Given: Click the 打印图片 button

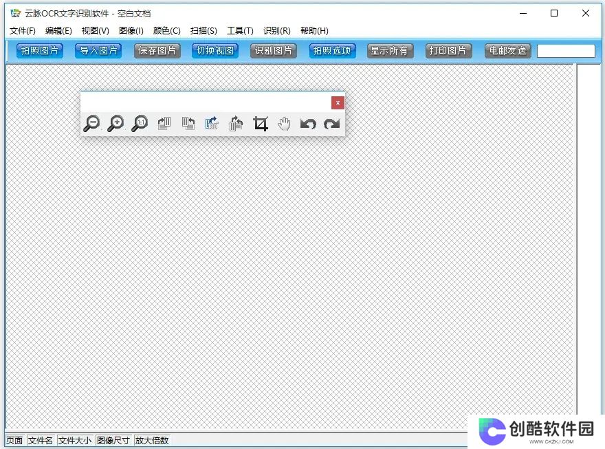Looking at the screenshot, I should [449, 51].
